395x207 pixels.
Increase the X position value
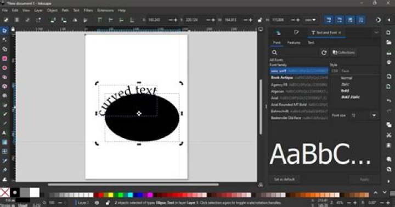pos(176,20)
